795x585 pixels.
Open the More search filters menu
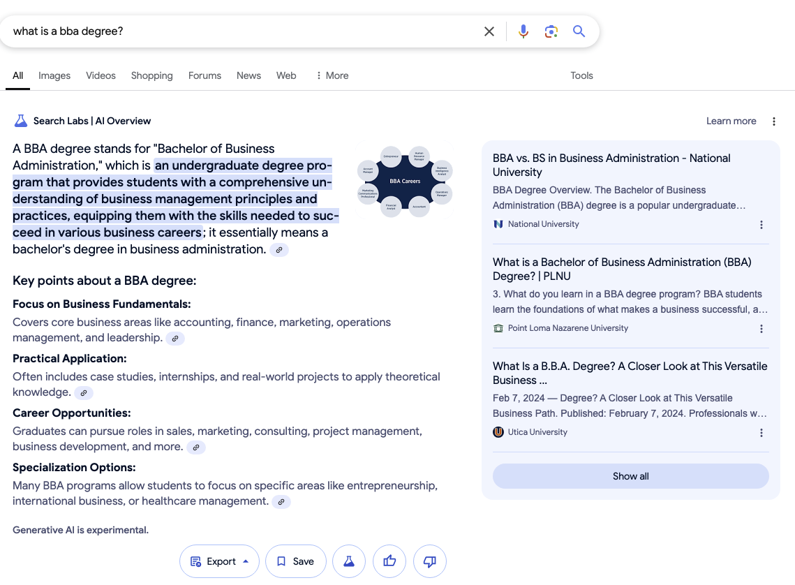(331, 75)
